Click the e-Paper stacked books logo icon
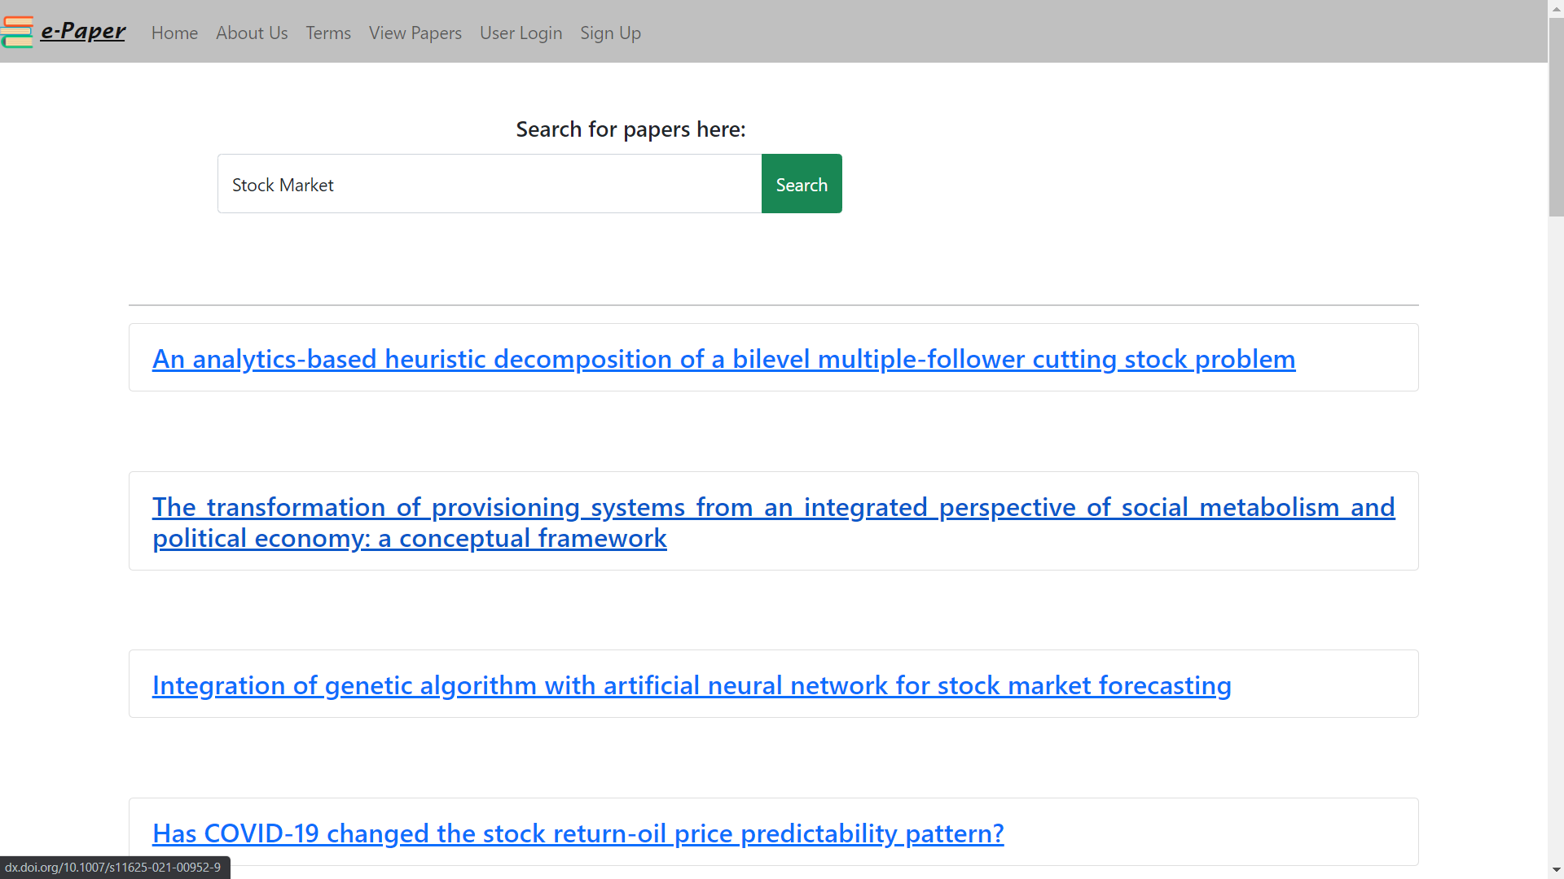1564x879 pixels. (17, 32)
